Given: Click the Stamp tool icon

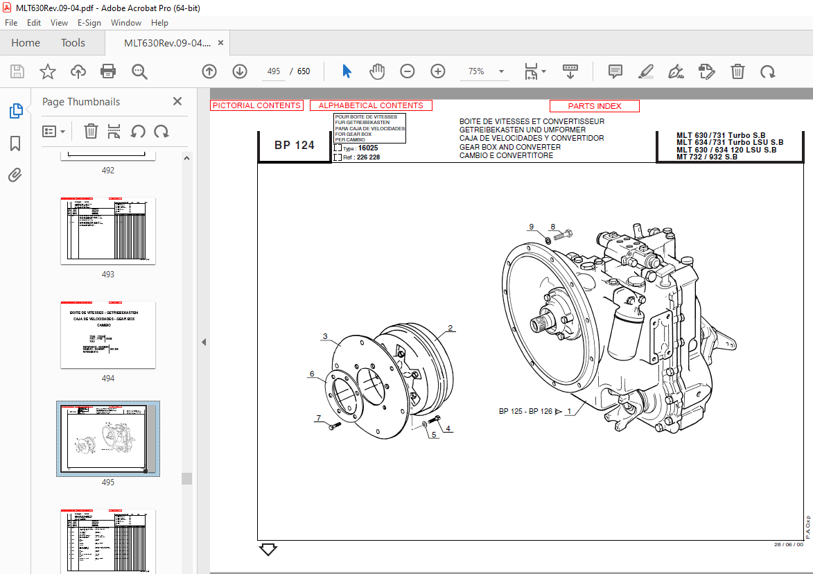Looking at the screenshot, I should 707,71.
